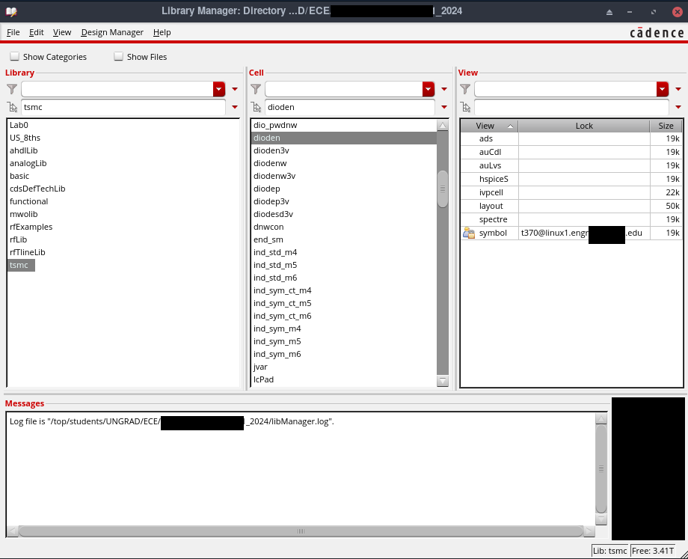Open View filter options arrow menu
Image resolution: width=688 pixels, height=559 pixels.
tap(678, 89)
